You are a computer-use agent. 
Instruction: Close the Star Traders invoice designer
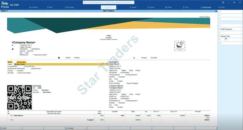point(216,11)
